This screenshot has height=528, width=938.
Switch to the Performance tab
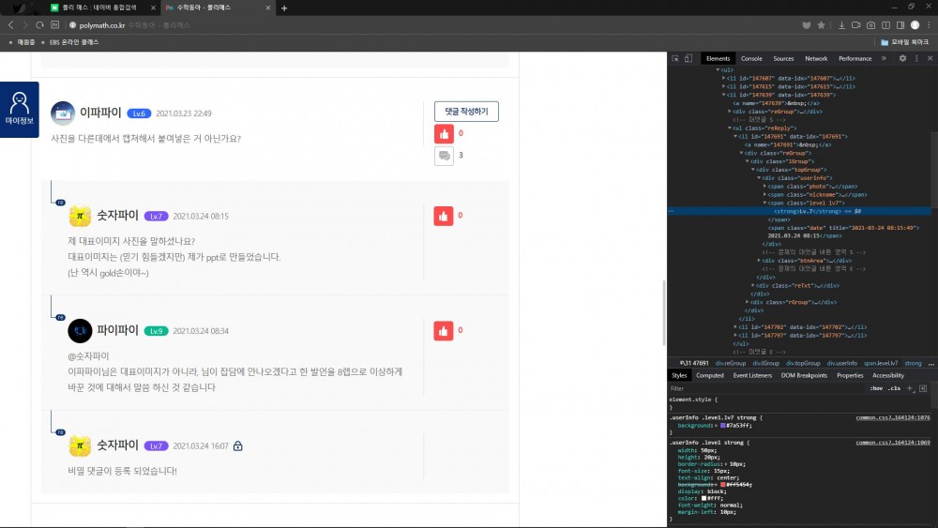[x=855, y=58]
